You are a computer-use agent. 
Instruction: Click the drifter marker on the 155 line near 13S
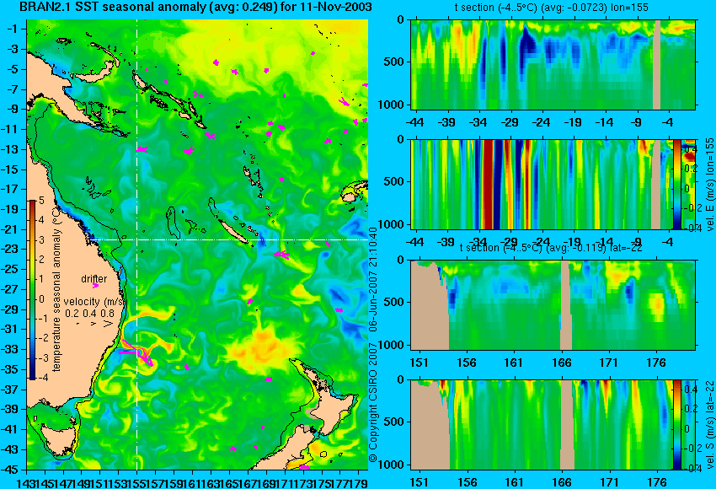pos(142,149)
